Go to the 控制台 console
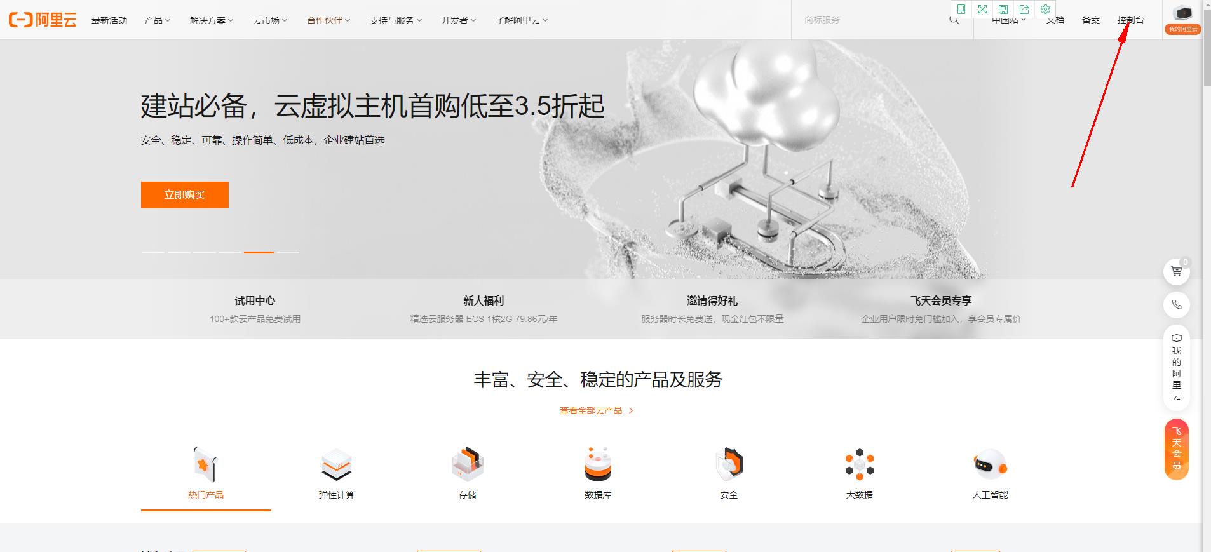The image size is (1211, 552). pos(1131,20)
